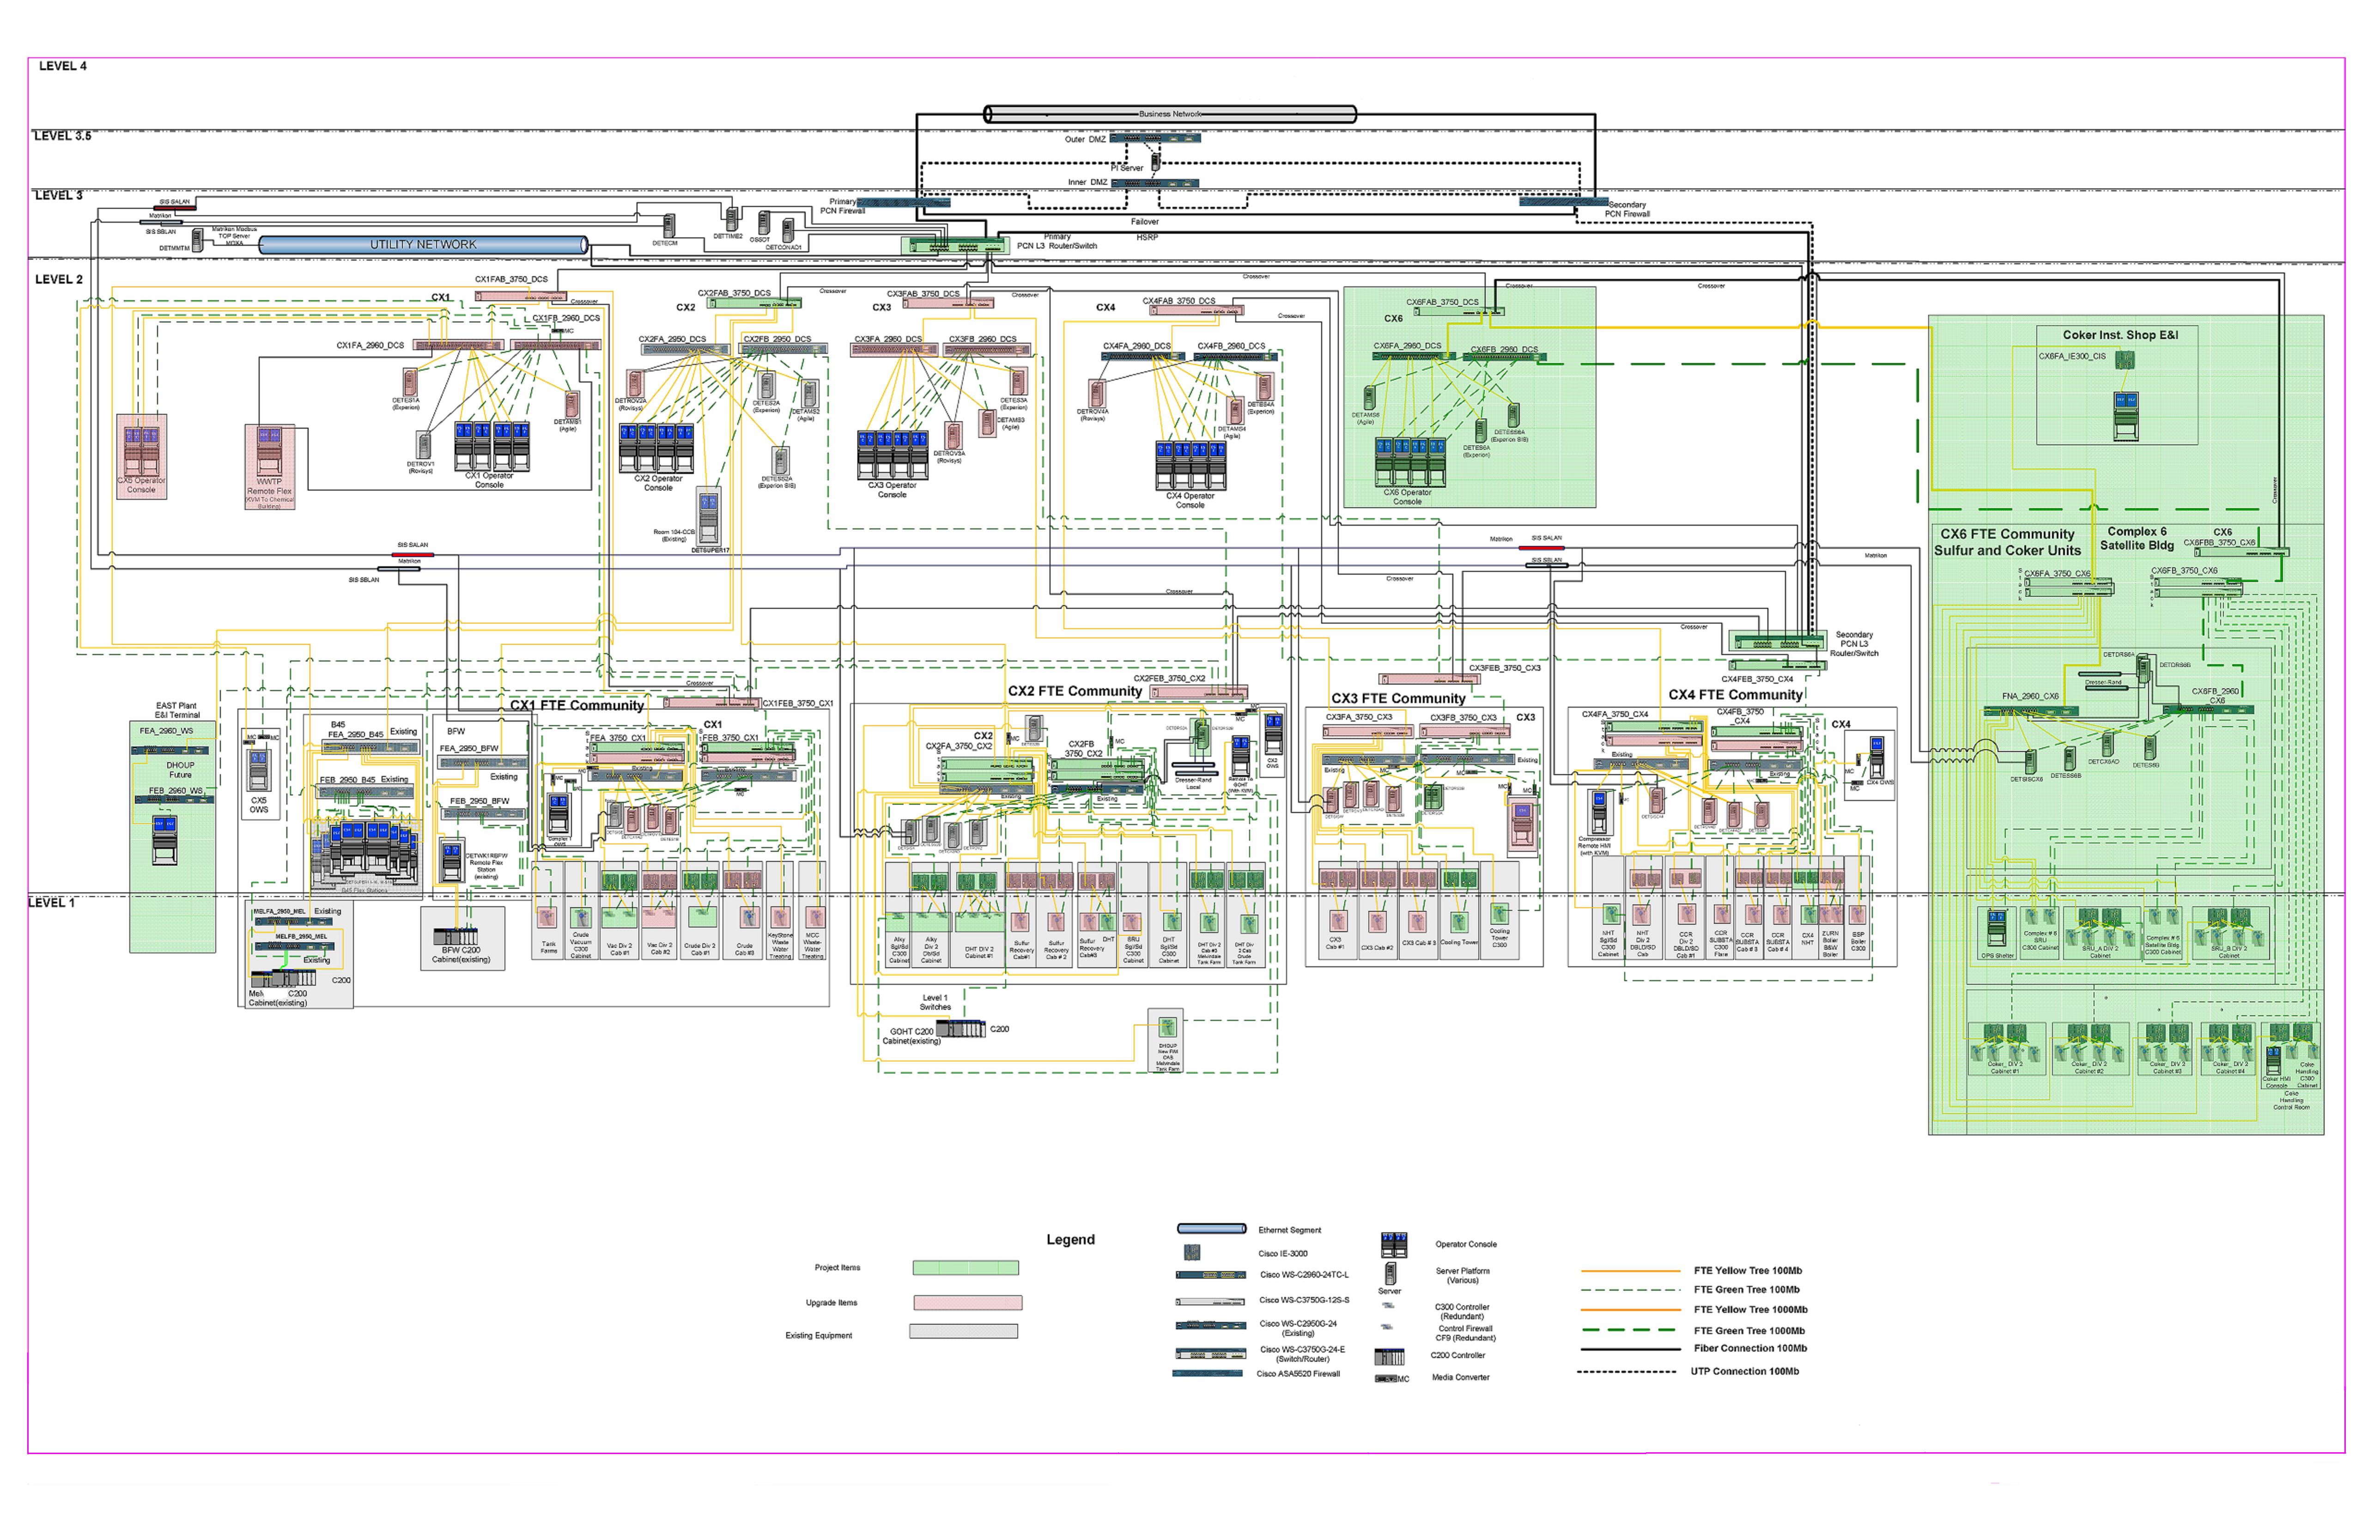Screen dimensions: 2380x1540
Task: Click the UTILITY NETWORK blue segment bar
Action: [x=423, y=245]
